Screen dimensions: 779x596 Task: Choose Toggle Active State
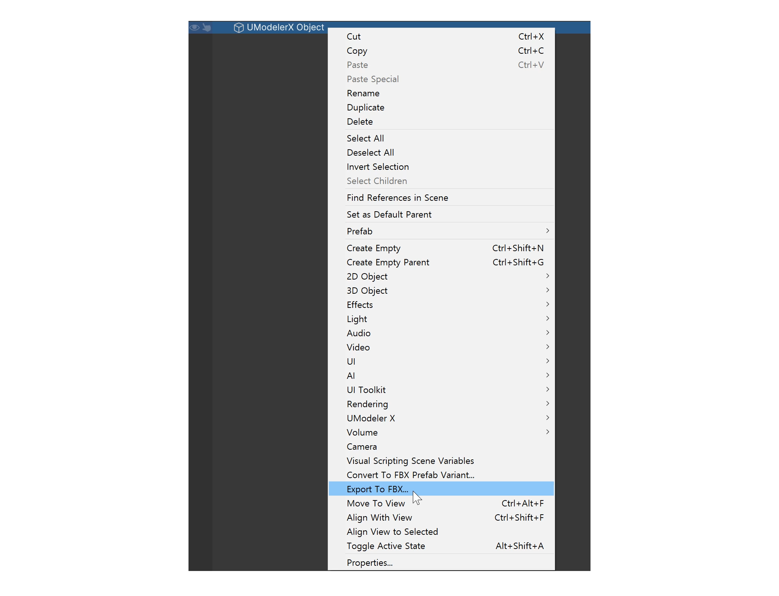click(x=441, y=546)
